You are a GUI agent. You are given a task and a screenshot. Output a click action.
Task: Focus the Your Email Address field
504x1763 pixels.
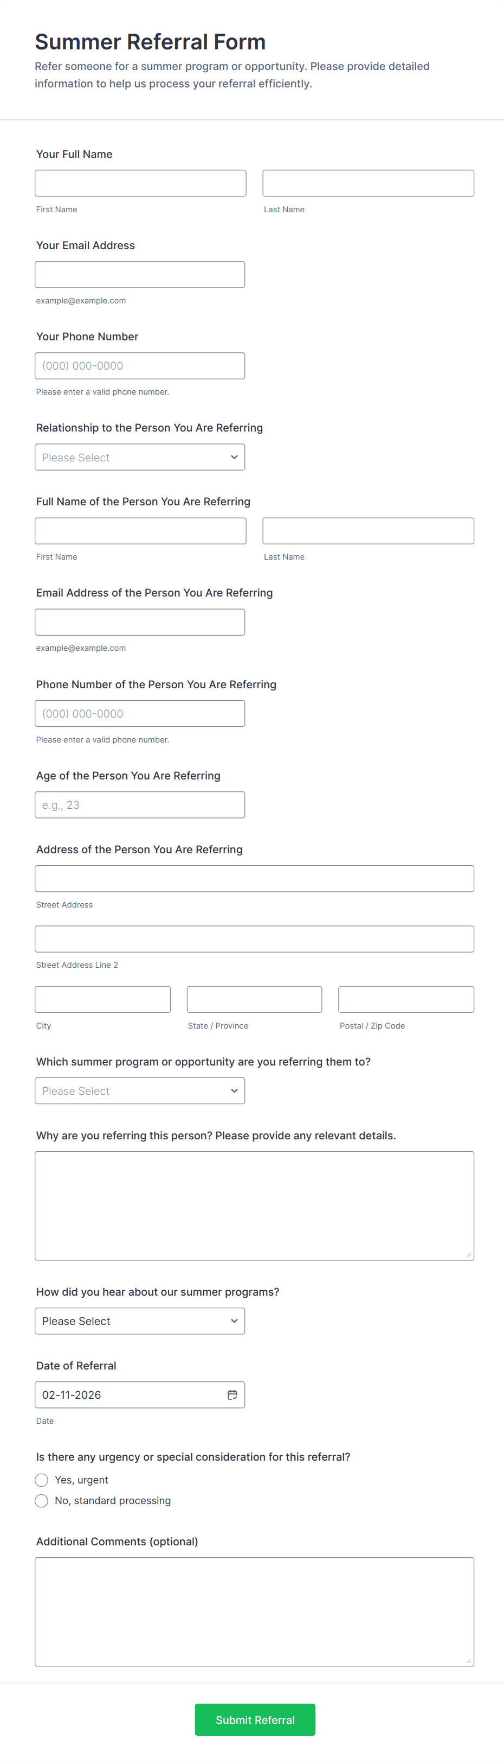pyautogui.click(x=139, y=275)
